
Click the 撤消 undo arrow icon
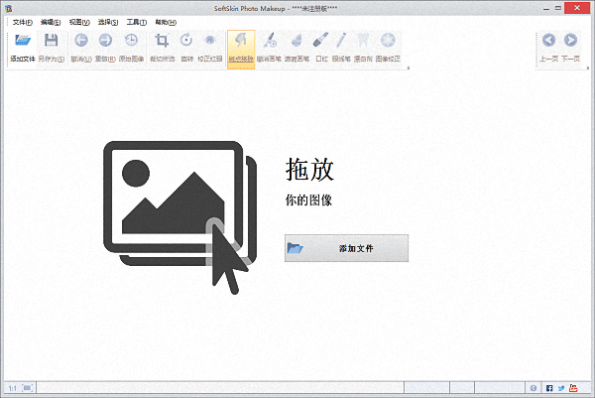pos(80,42)
